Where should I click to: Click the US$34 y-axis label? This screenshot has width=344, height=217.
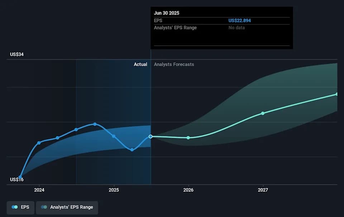click(17, 55)
